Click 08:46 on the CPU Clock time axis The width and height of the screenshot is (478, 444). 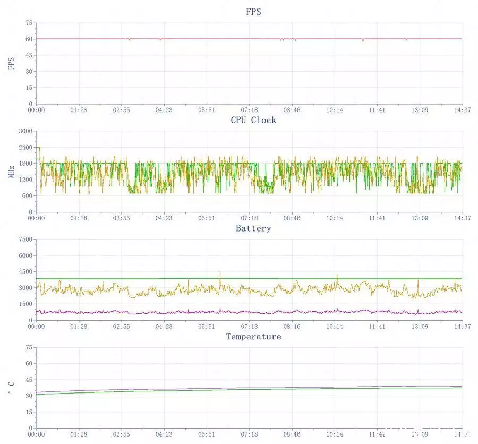coord(292,218)
